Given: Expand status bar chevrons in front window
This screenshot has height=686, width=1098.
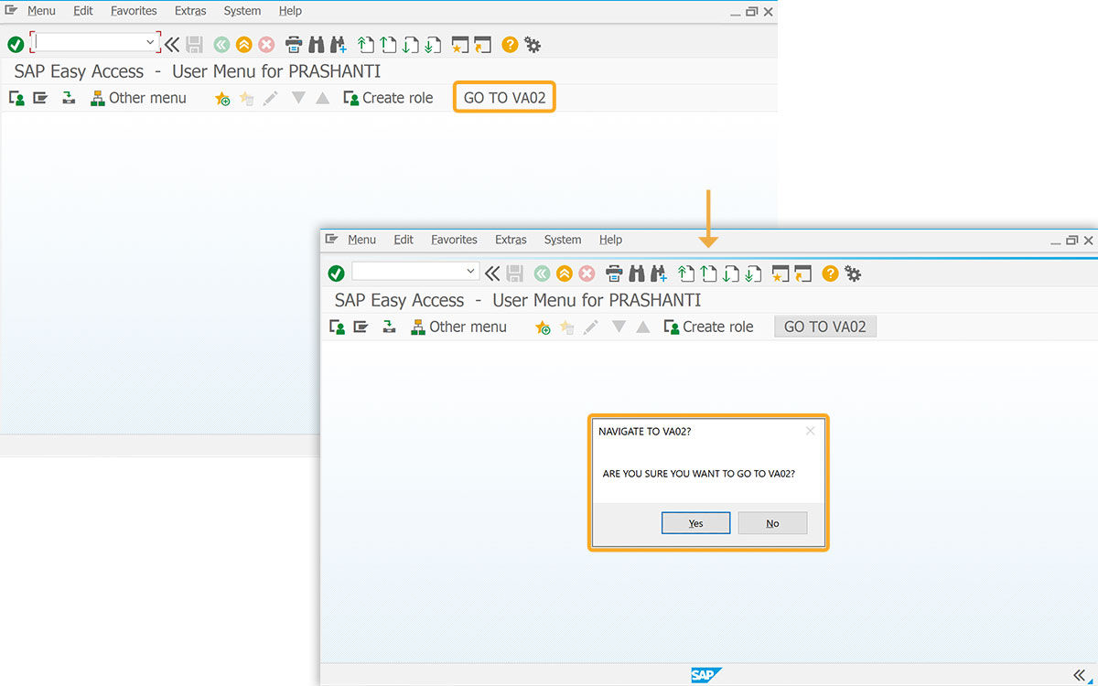Looking at the screenshot, I should point(1078,675).
